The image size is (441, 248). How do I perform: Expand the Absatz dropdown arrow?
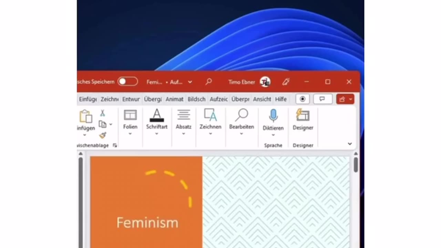[184, 134]
